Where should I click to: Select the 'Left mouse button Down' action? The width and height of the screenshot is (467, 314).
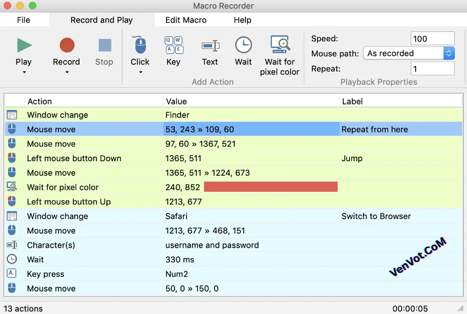pyautogui.click(x=74, y=158)
